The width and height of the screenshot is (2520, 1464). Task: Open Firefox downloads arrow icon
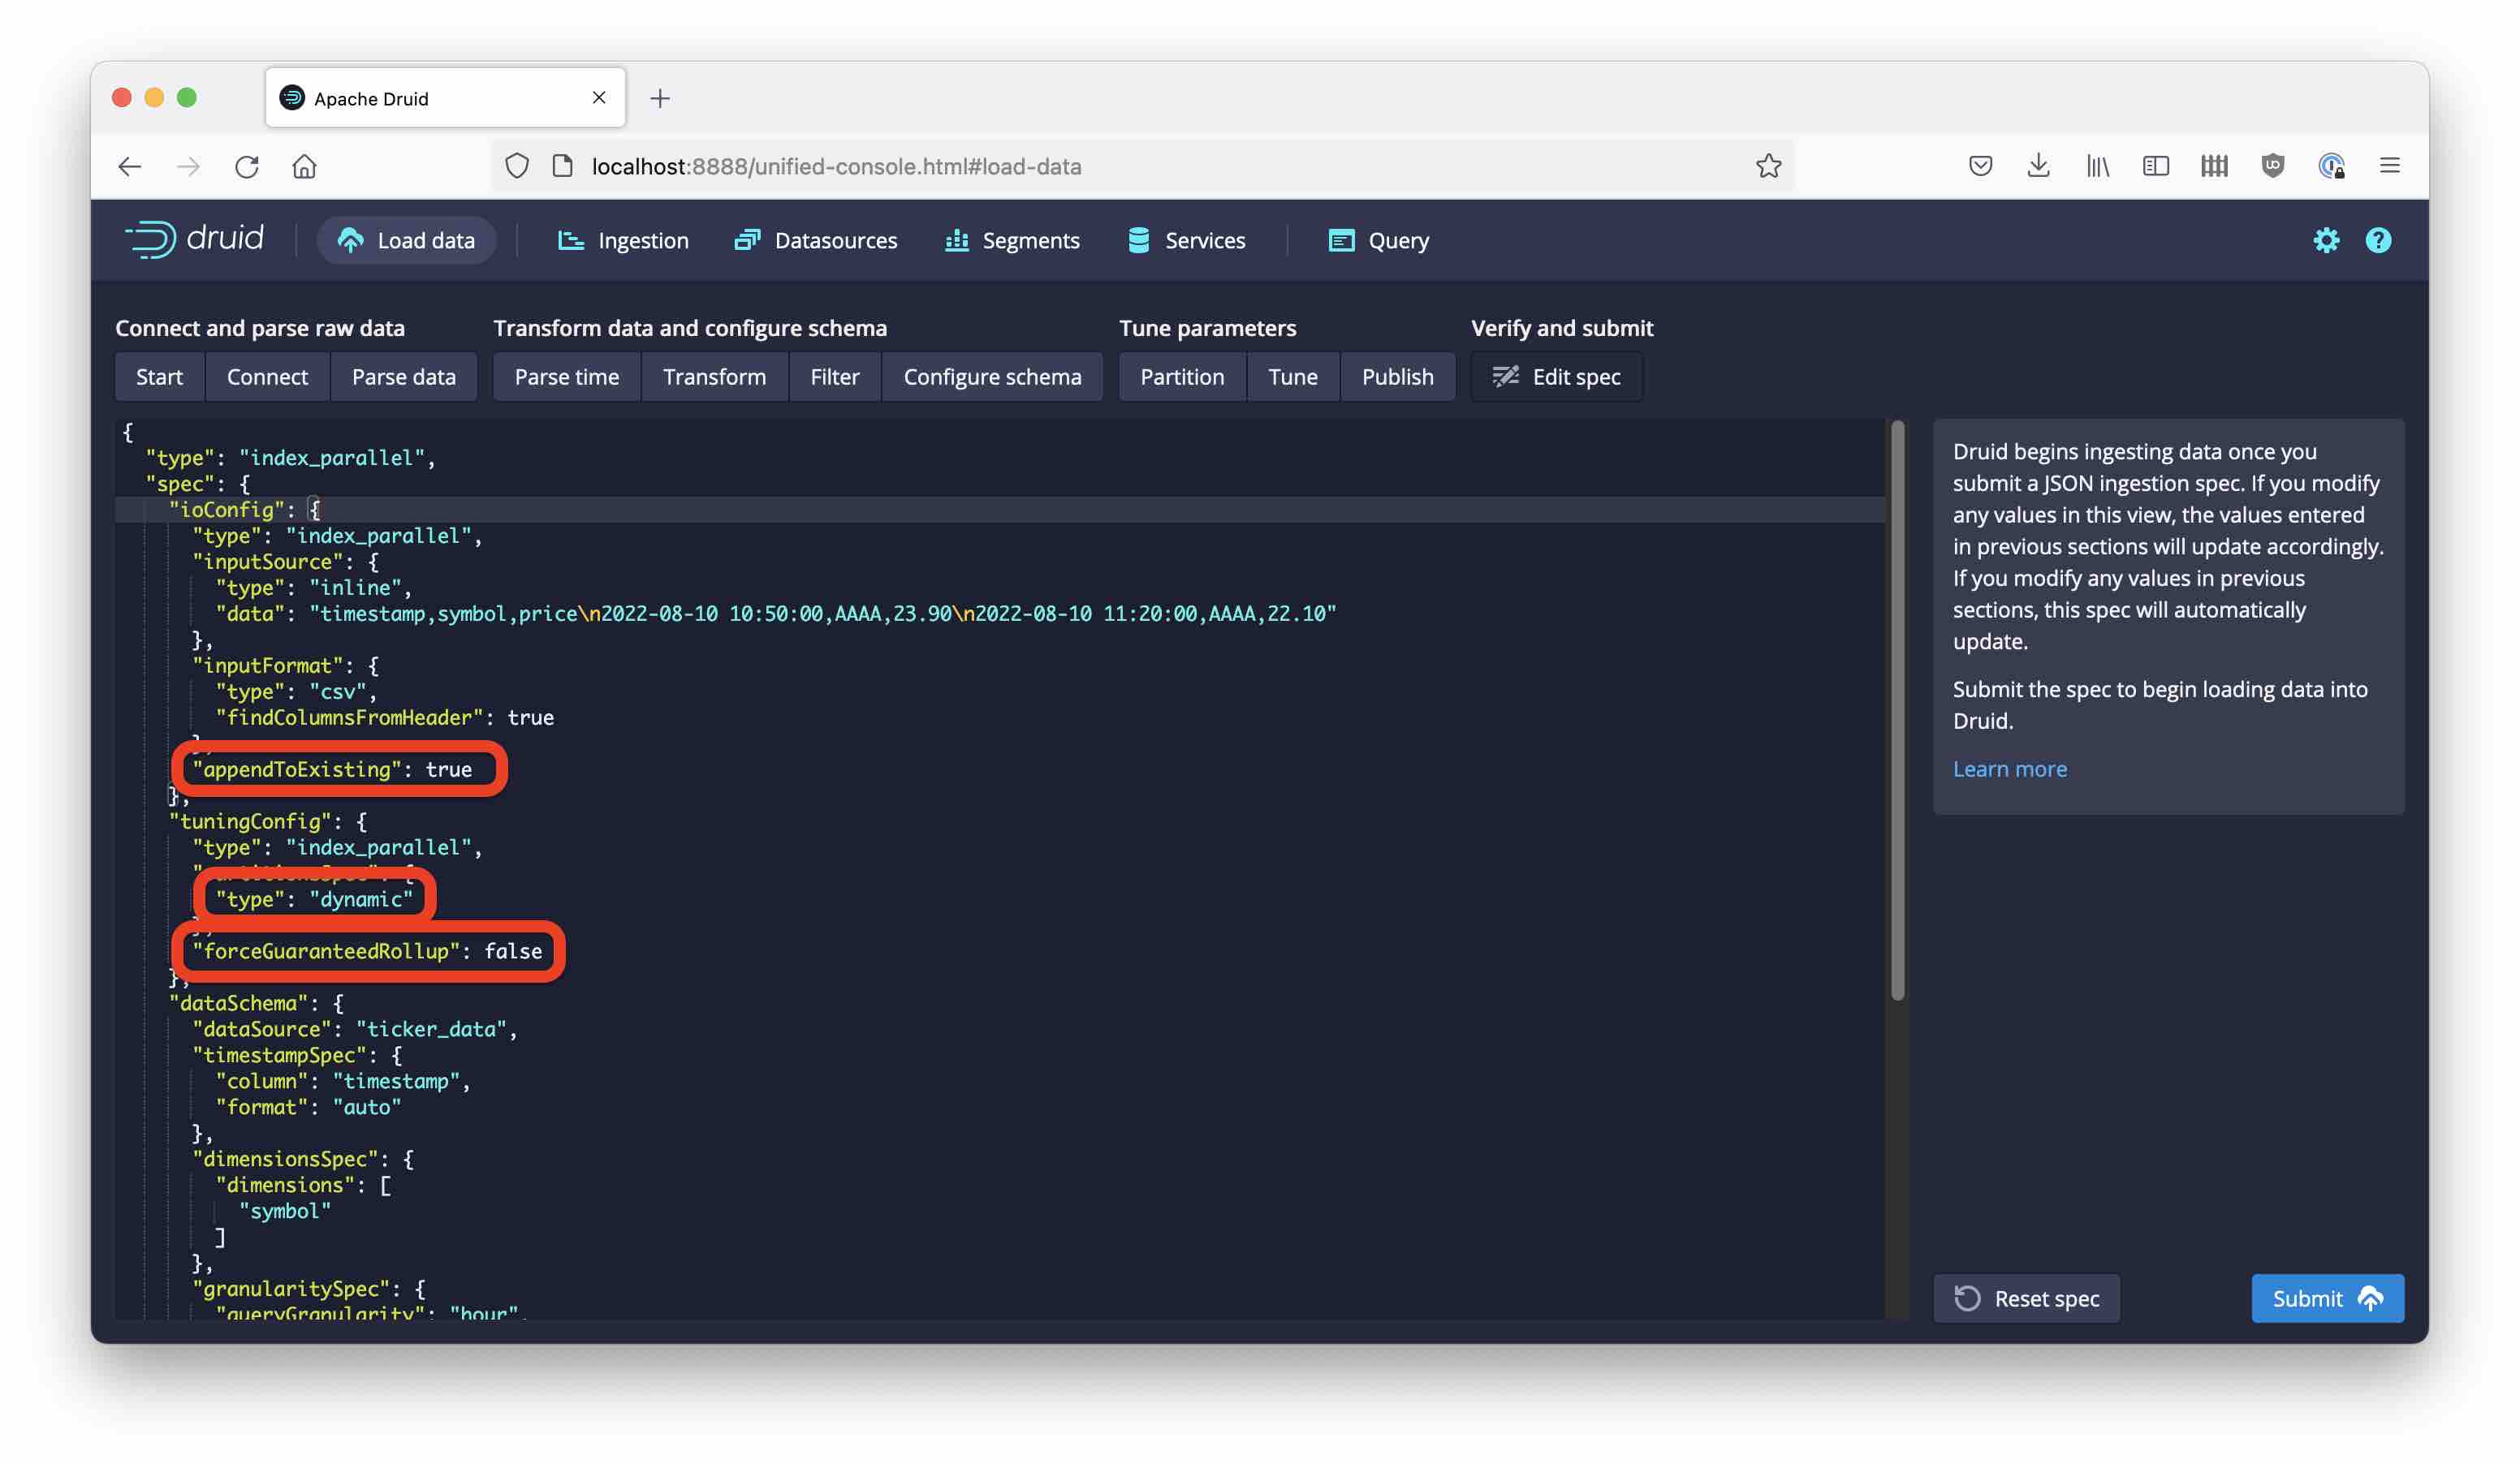pos(2038,166)
